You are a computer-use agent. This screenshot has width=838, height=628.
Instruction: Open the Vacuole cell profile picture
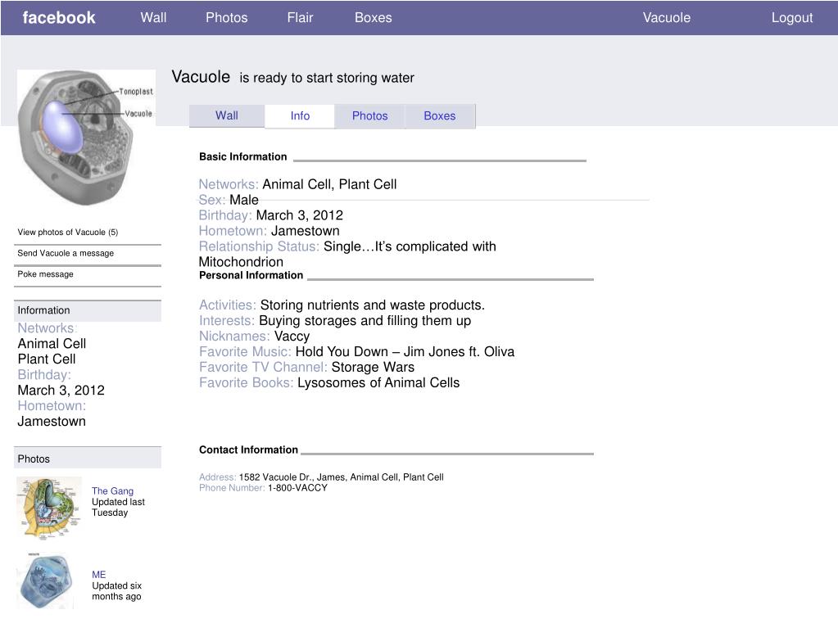click(86, 138)
